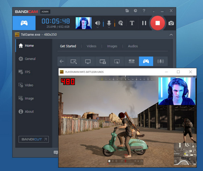Take a screenshot with the camera icon
The height and width of the screenshot is (171, 203).
coord(171,23)
